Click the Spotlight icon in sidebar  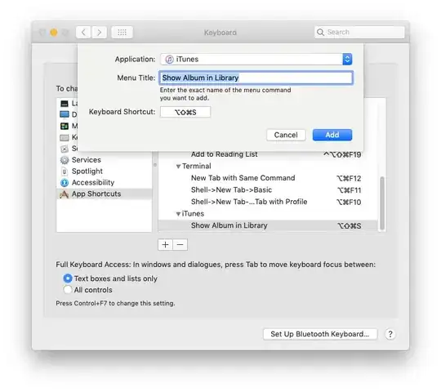pos(65,171)
